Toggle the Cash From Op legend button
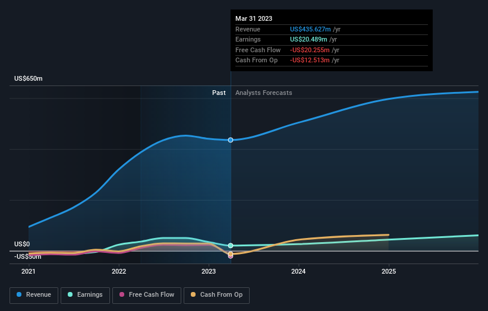The width and height of the screenshot is (488, 311). 216,295
